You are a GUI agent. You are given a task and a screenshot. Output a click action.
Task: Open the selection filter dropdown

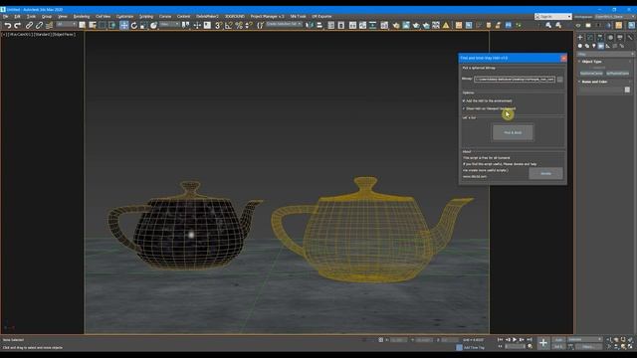pos(67,25)
